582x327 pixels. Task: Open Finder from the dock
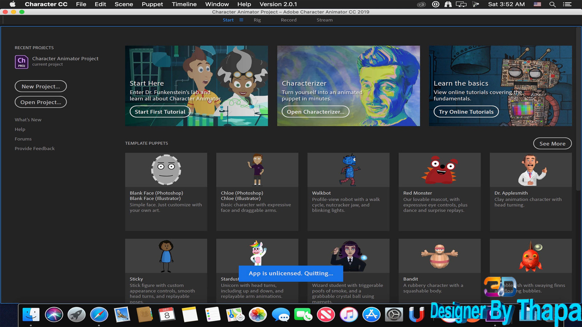tap(31, 314)
